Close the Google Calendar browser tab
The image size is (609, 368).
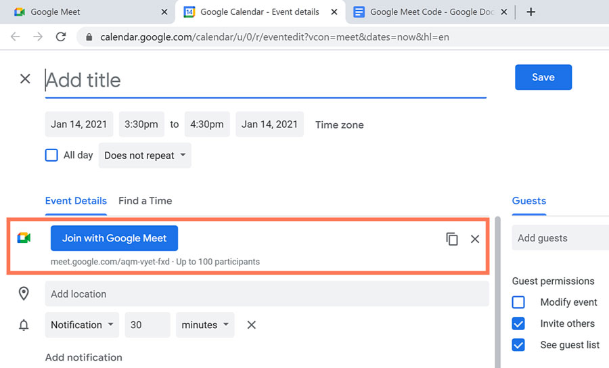[x=334, y=12]
